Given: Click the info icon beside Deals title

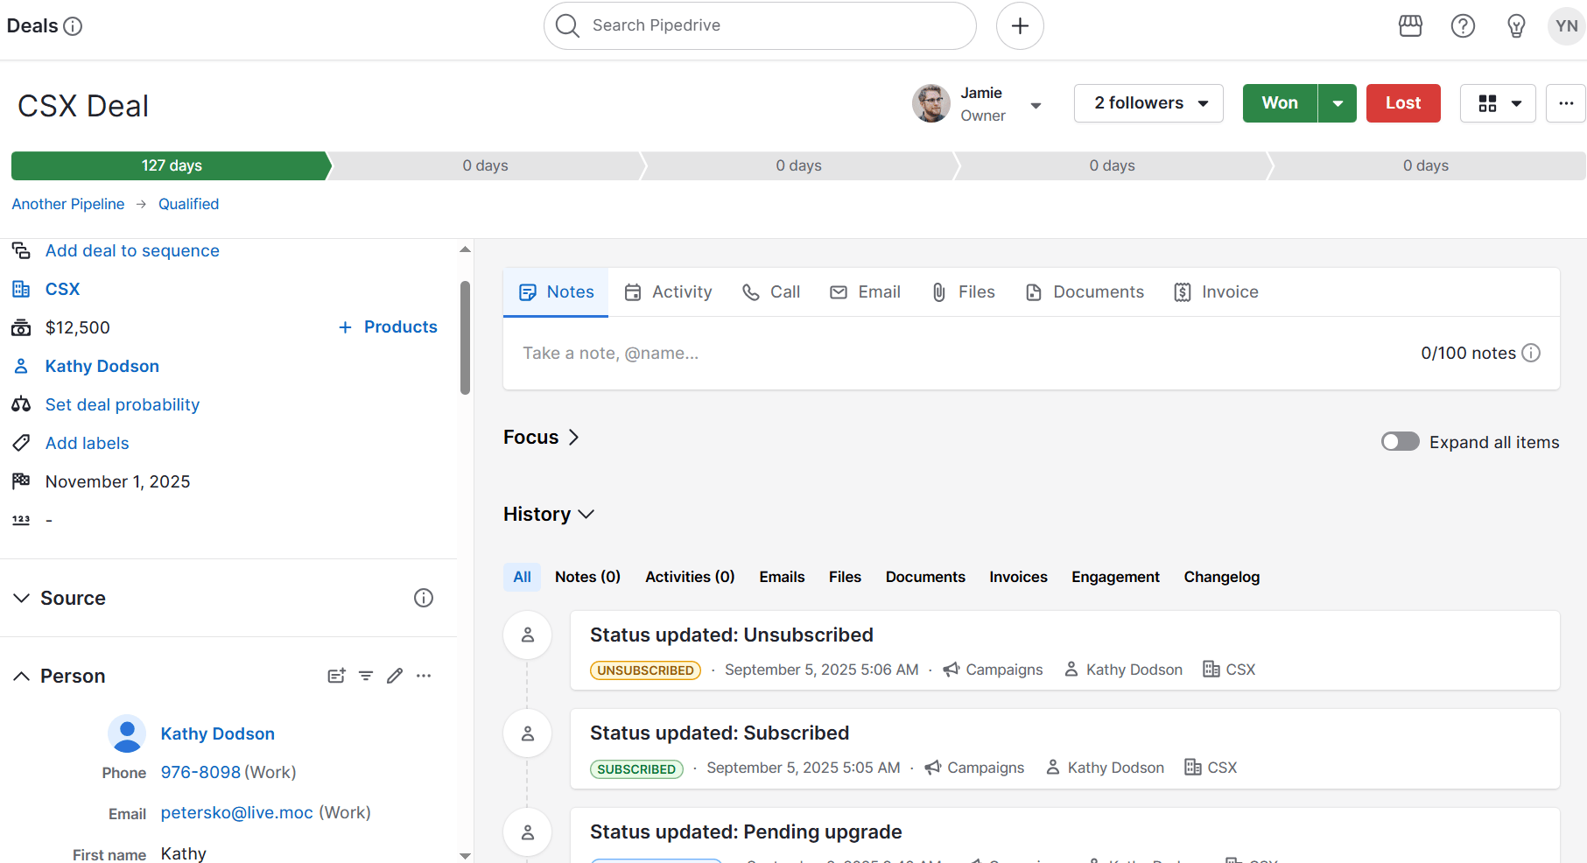Looking at the screenshot, I should pos(74,26).
